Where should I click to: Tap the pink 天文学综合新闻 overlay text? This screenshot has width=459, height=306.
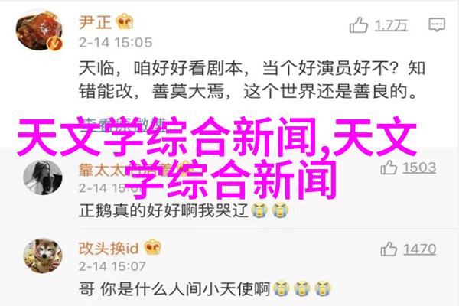point(217,157)
